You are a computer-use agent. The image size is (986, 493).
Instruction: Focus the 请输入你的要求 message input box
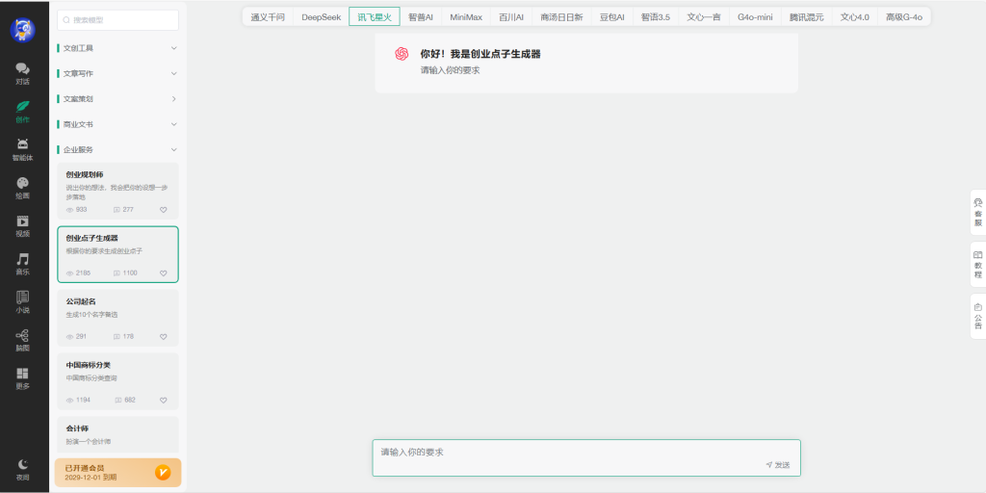(x=586, y=457)
